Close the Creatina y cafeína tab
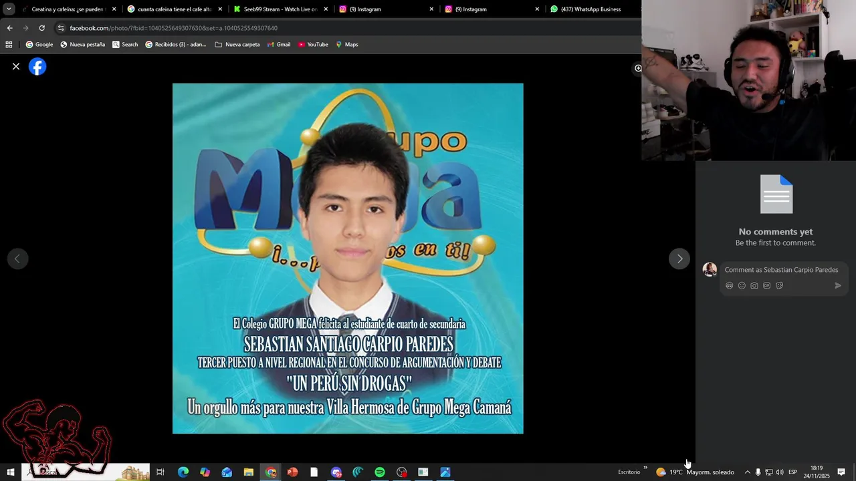 pyautogui.click(x=114, y=9)
